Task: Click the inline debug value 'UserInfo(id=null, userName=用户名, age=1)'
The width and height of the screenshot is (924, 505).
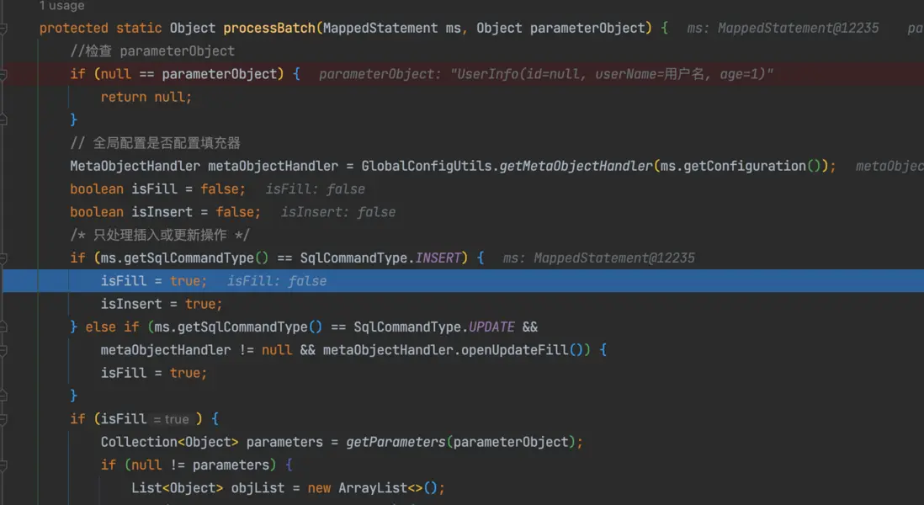Action: (x=612, y=74)
